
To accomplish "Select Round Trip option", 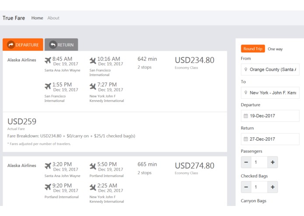I will click(253, 49).
